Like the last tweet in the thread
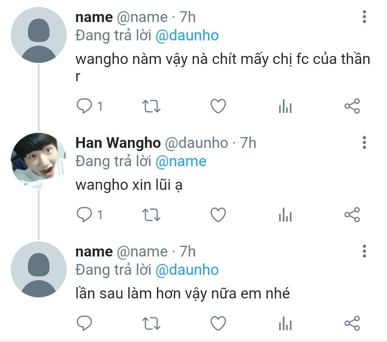 [x=218, y=323]
